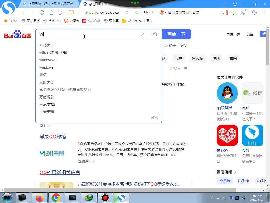Open the 从 FireFox 中导入 bookmarks folder
The height and width of the screenshot is (203, 270).
point(137,21)
